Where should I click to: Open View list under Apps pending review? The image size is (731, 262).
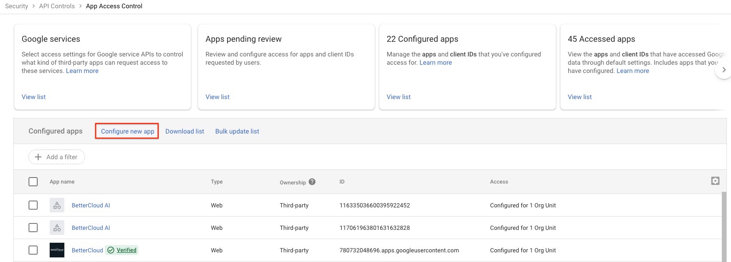(217, 97)
